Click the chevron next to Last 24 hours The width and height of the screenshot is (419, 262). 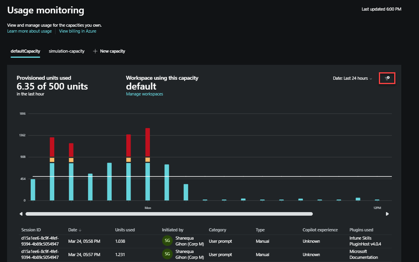point(370,78)
